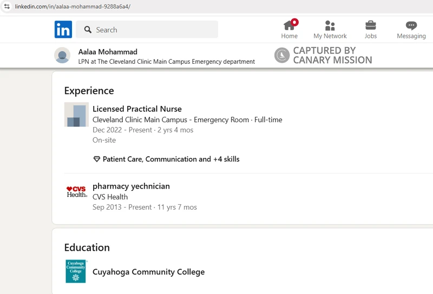Open the CVS Health logo
This screenshot has height=294, width=433.
click(x=76, y=192)
